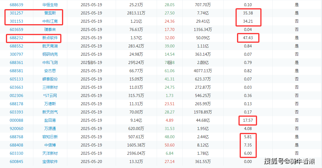322x168 pixels.
Task: Select stock code 603393
Action: 17,112
